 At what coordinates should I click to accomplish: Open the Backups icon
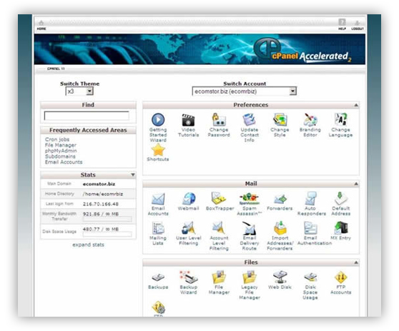click(x=158, y=277)
